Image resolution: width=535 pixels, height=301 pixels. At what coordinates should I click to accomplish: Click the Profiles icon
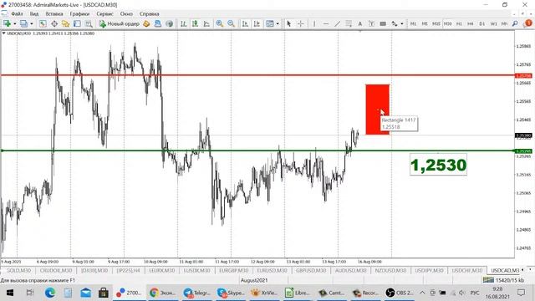click(23, 23)
